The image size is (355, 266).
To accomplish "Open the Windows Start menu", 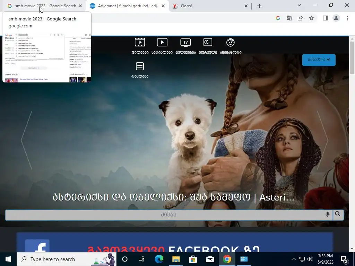I will (8, 259).
